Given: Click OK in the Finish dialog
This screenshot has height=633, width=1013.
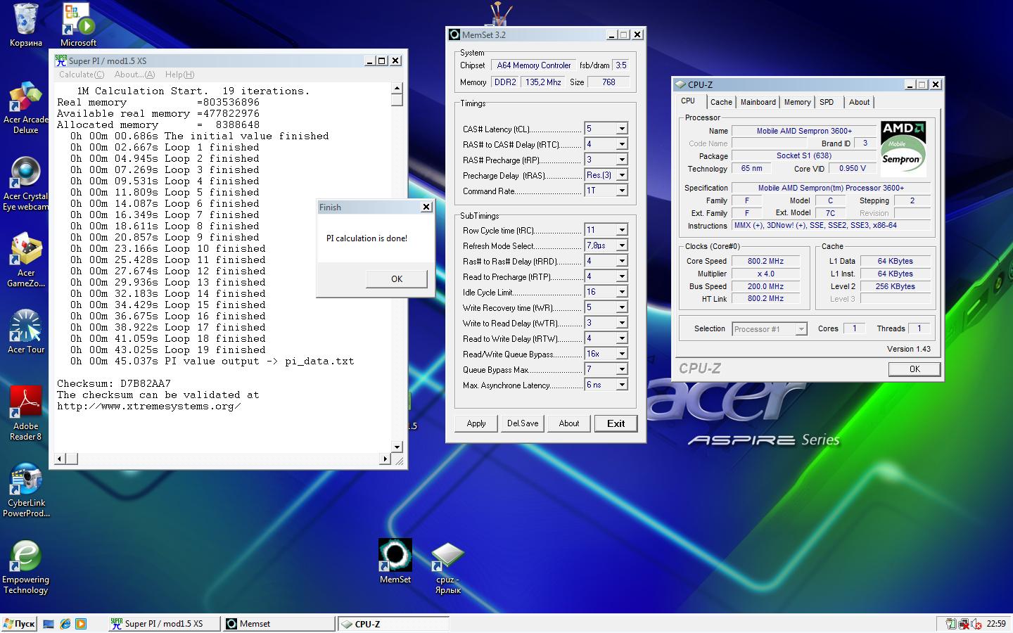Looking at the screenshot, I should (397, 279).
